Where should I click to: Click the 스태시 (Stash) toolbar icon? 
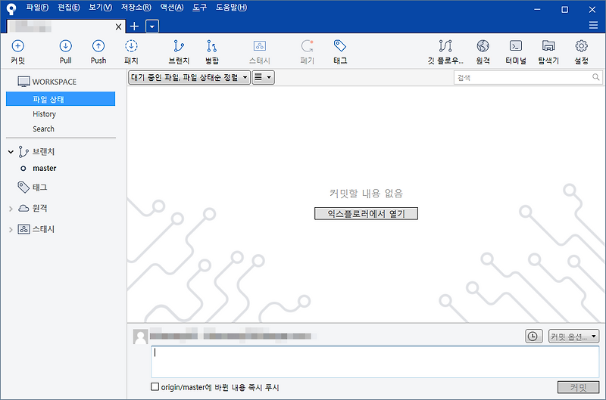point(259,46)
